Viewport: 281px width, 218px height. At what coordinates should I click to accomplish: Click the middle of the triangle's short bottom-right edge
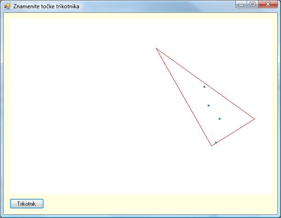point(233,133)
